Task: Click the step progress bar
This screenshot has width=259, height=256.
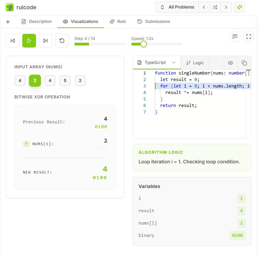Action: 100,44
